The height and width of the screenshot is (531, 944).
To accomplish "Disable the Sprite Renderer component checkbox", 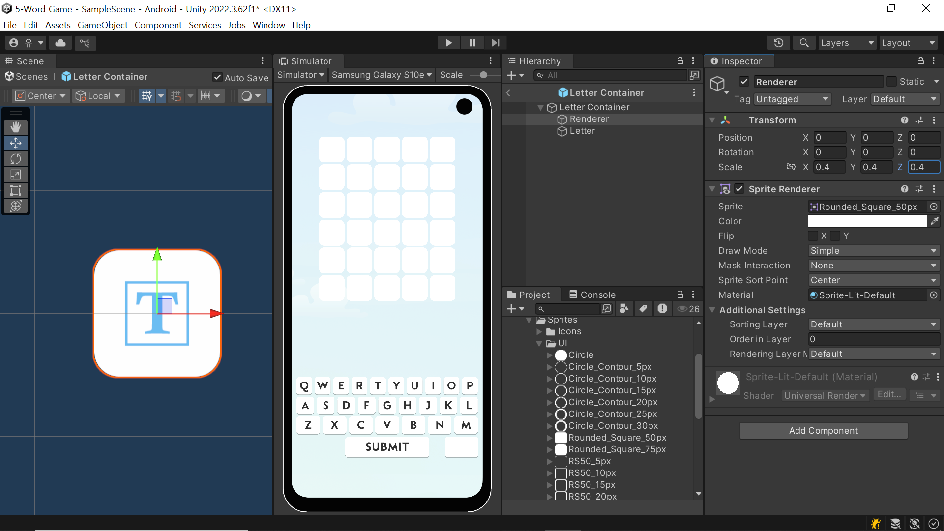I will (739, 189).
